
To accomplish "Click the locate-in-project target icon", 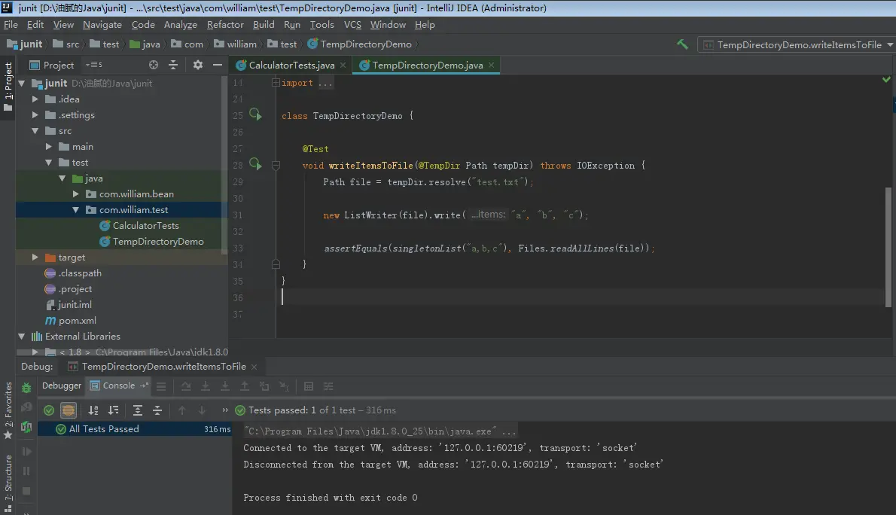I will pos(153,65).
